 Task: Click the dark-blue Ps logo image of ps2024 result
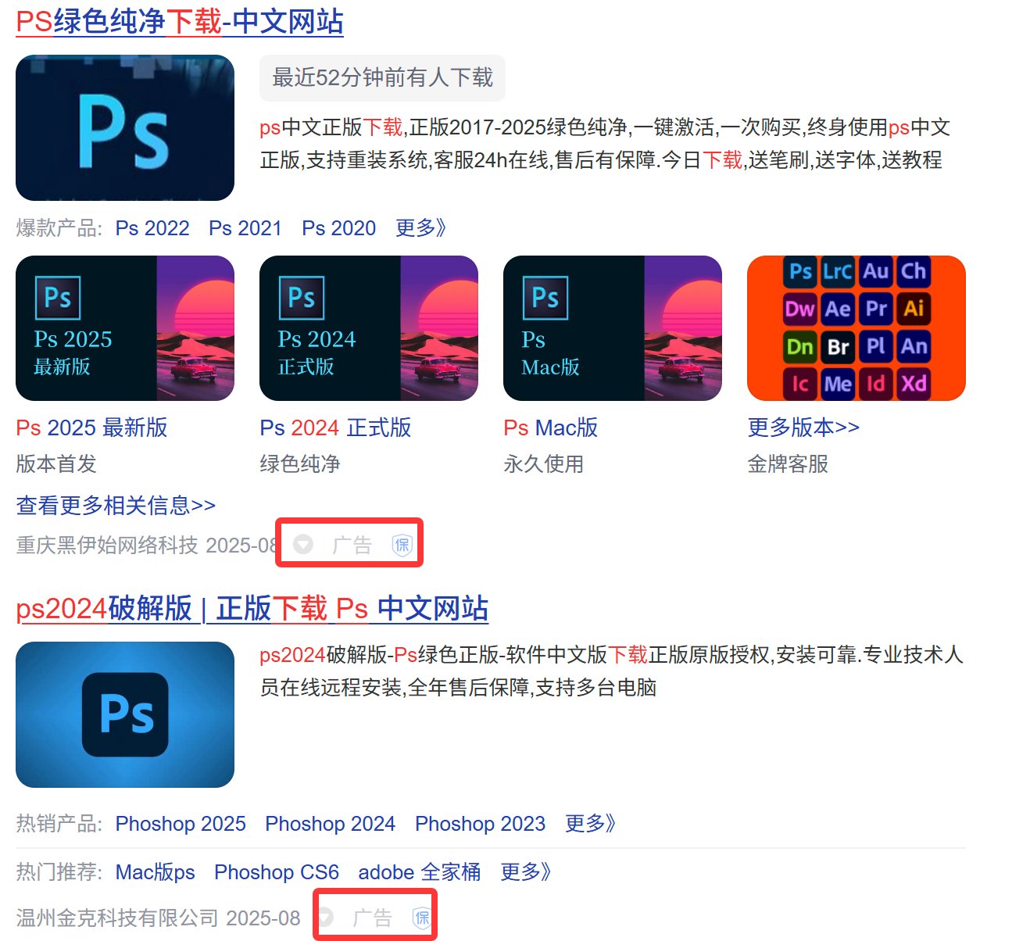pyautogui.click(x=125, y=714)
